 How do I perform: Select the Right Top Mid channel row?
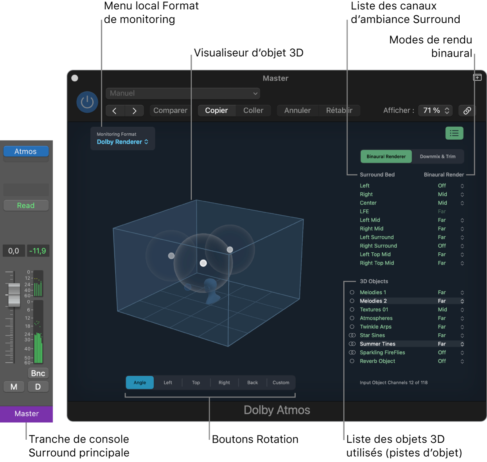pos(412,263)
